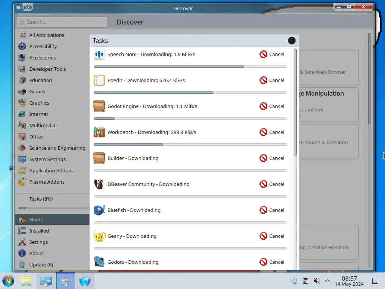Image resolution: width=385 pixels, height=289 pixels.
Task: Cancel the Builder download
Action: [272, 158]
